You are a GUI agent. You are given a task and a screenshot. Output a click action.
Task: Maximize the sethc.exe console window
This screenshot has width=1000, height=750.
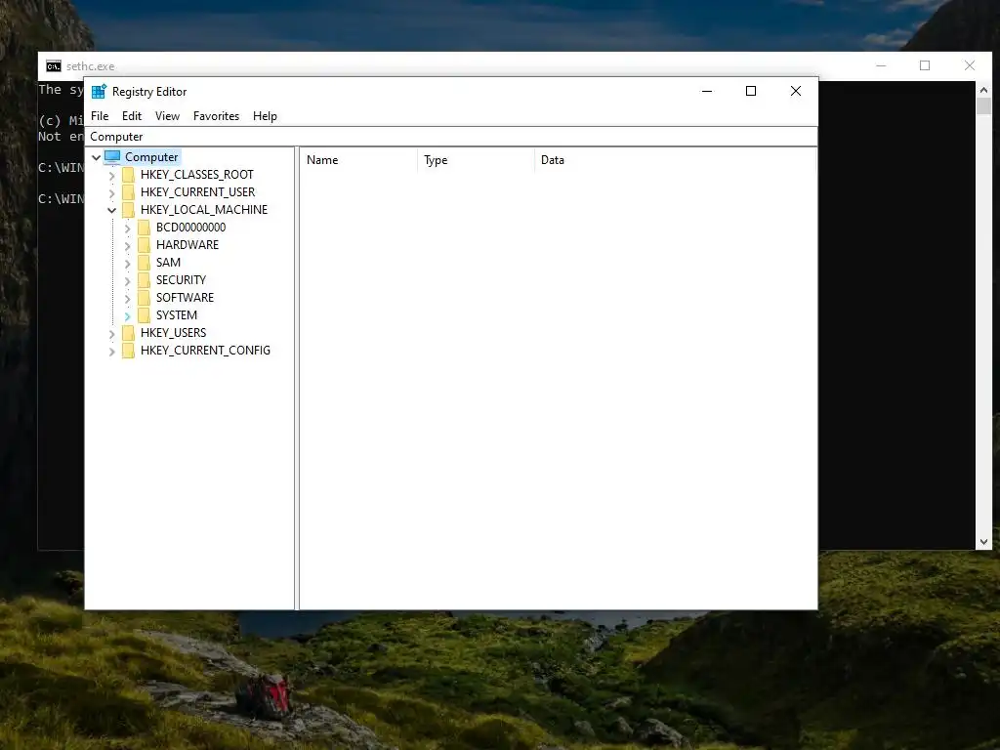click(925, 65)
